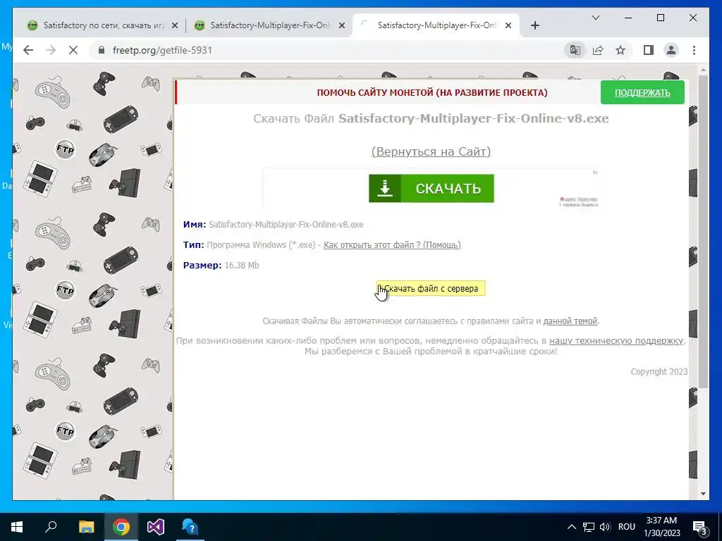Viewport: 722px width, 541px height.
Task: Open 'Как открыть этот файл ? (Помощь)' link
Action: [x=392, y=244]
